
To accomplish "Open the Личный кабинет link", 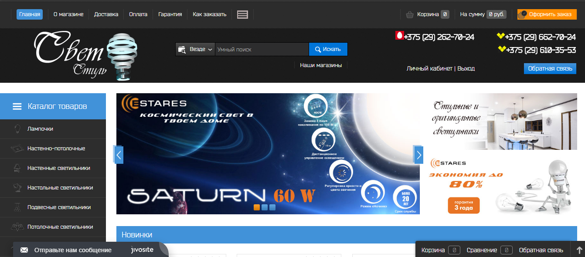I will tap(429, 68).
